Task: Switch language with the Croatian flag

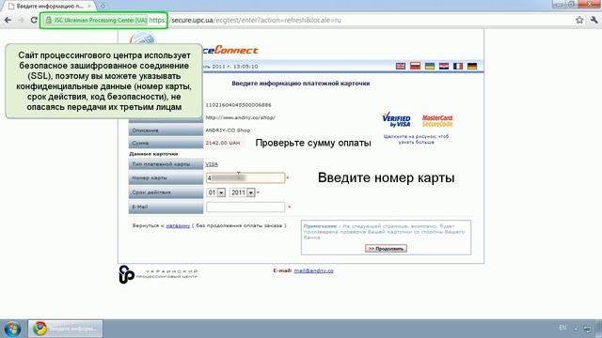Action: pyautogui.click(x=444, y=66)
